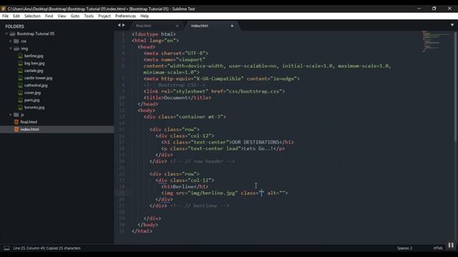This screenshot has width=458, height=257.
Task: Toggle the sidebar with status bar panel icon
Action: tap(6, 248)
